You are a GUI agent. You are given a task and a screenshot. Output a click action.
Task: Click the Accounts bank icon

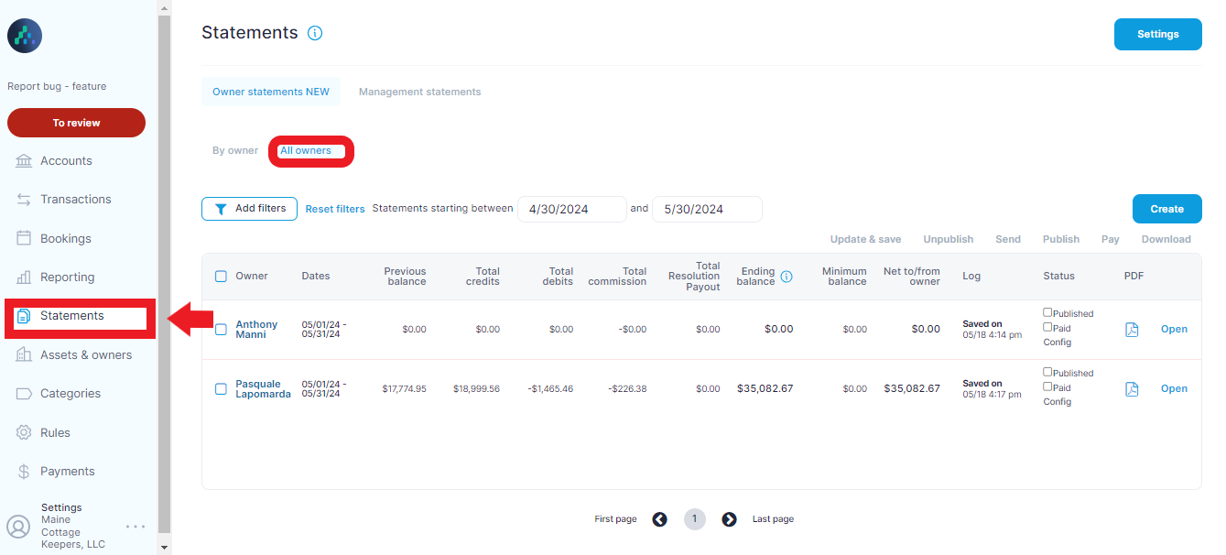click(x=24, y=160)
